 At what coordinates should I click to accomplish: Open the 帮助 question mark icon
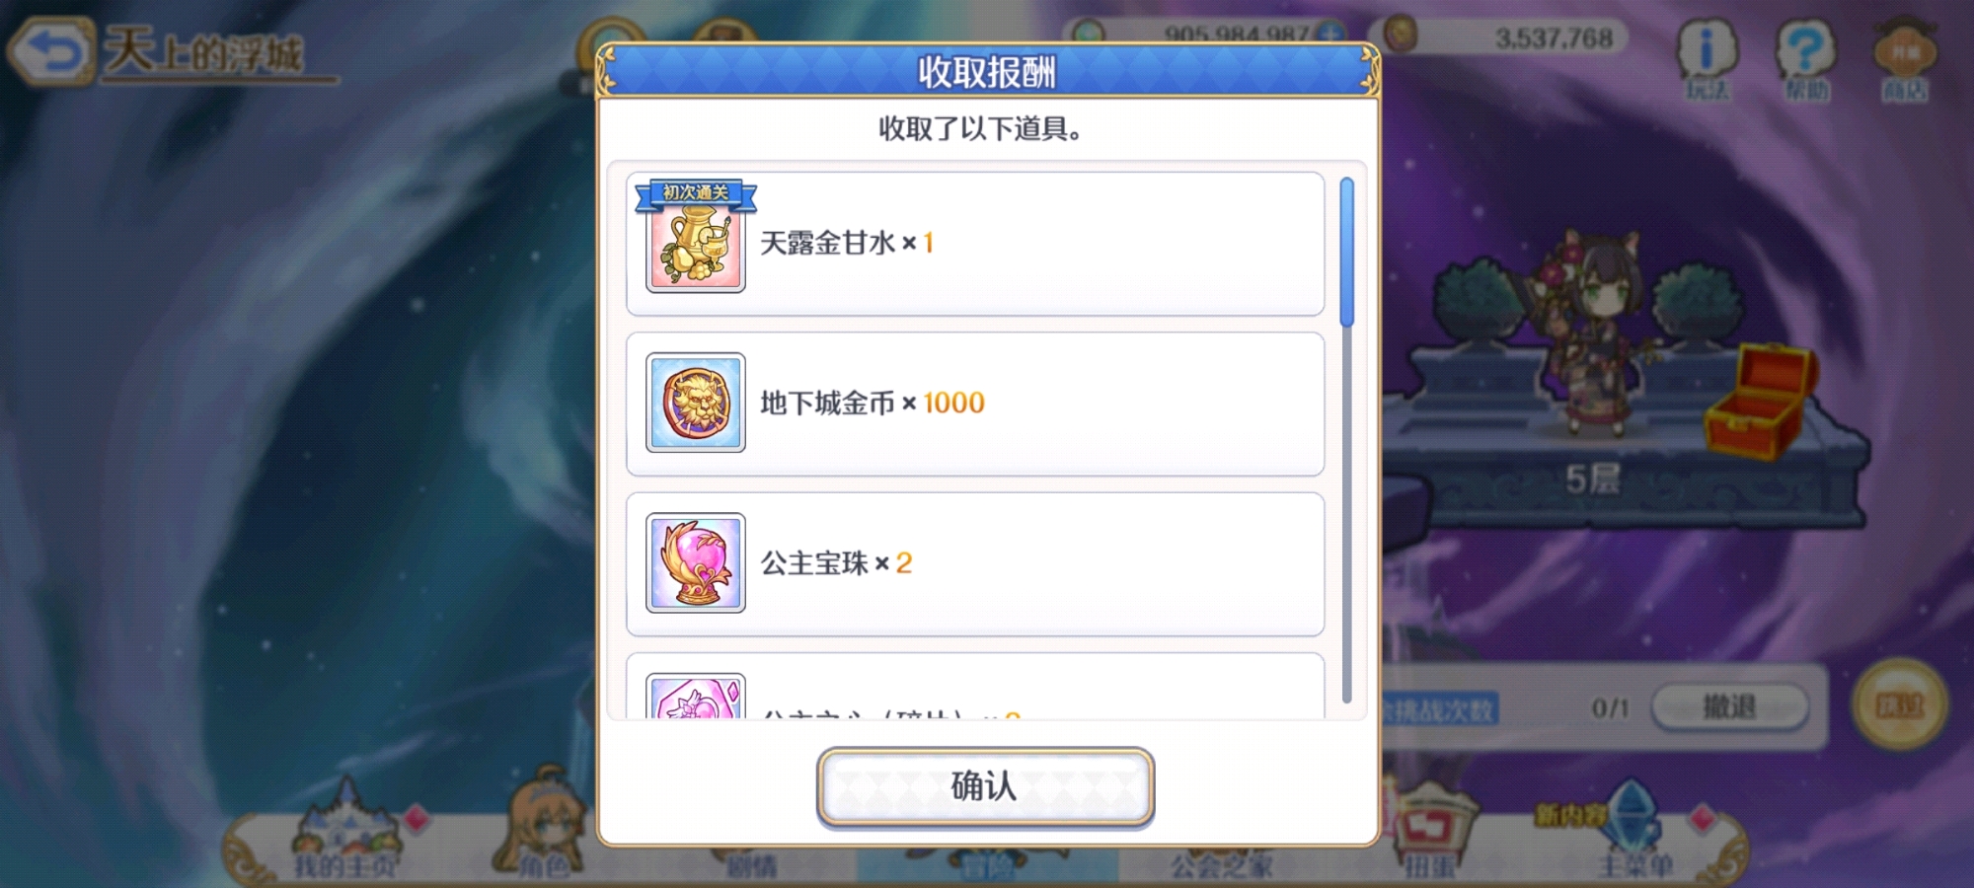coord(1805,59)
